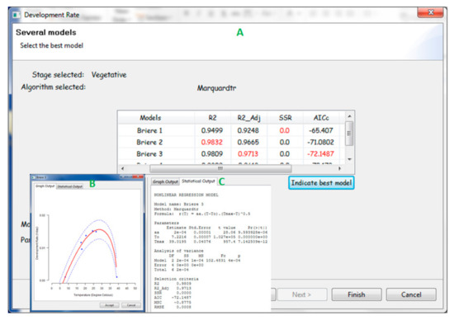Sort by the SSR column header
The image size is (454, 320).
click(286, 118)
